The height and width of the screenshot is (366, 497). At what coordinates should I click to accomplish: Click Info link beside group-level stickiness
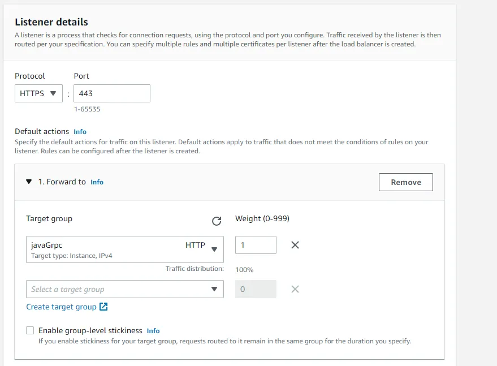tap(153, 331)
